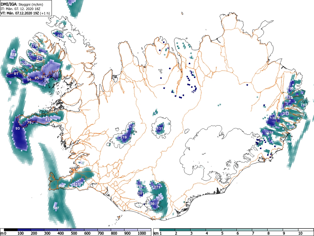Select the map value 236
The image size is (314, 236).
click(31, 54)
